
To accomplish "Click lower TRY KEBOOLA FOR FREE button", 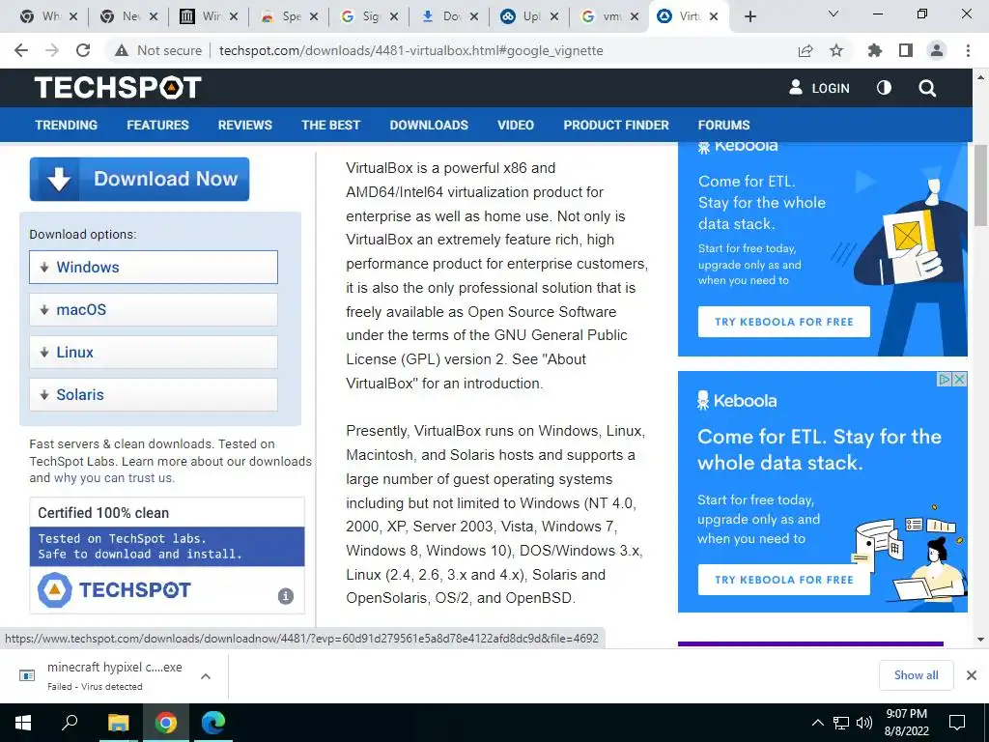I will (784, 580).
